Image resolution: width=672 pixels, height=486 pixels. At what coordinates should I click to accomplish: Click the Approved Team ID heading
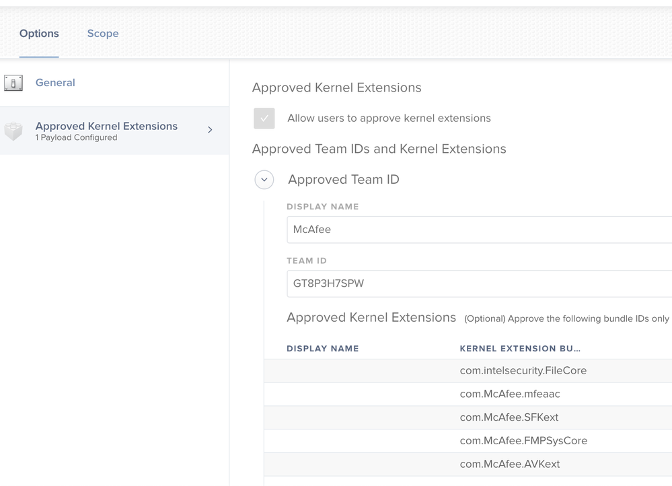344,179
